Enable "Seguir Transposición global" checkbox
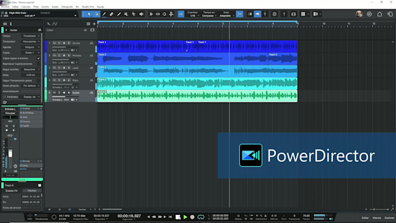The height and width of the screenshot is (223, 396). pos(38,80)
